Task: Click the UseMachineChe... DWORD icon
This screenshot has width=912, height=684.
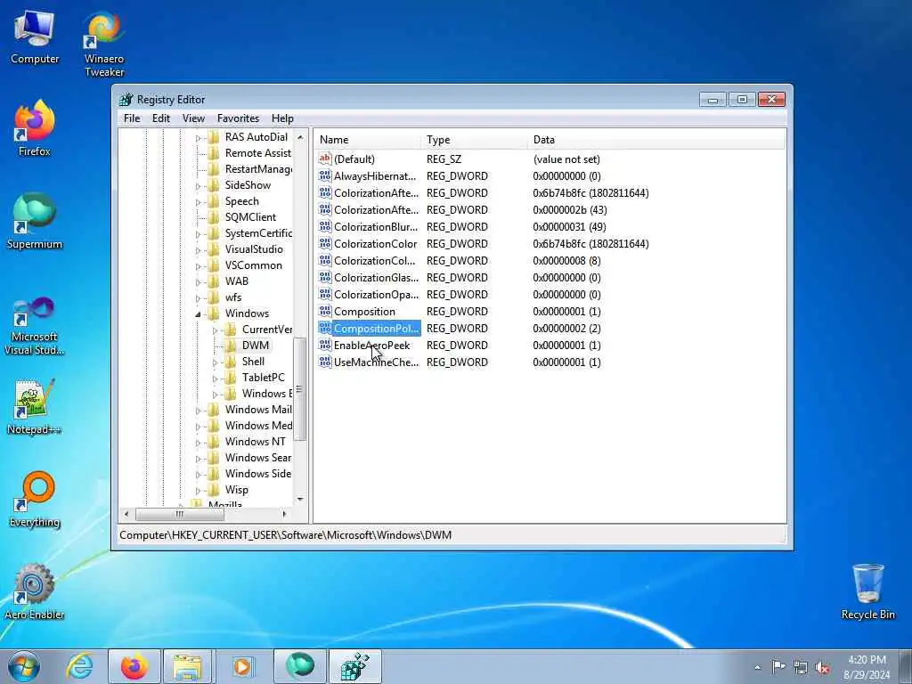Action: (x=324, y=362)
